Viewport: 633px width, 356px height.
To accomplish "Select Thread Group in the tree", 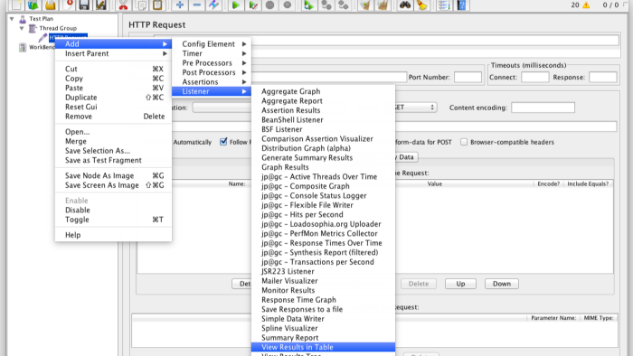I will click(x=58, y=28).
